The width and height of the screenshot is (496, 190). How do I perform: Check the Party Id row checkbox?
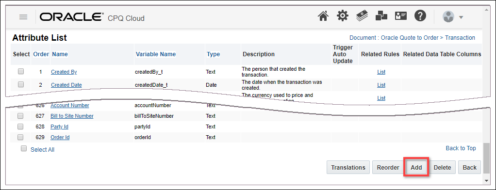pyautogui.click(x=20, y=127)
